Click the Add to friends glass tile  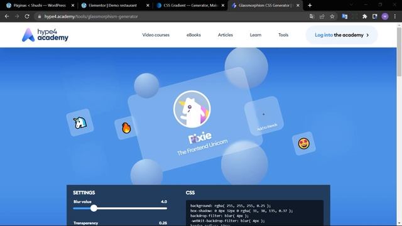264,116
